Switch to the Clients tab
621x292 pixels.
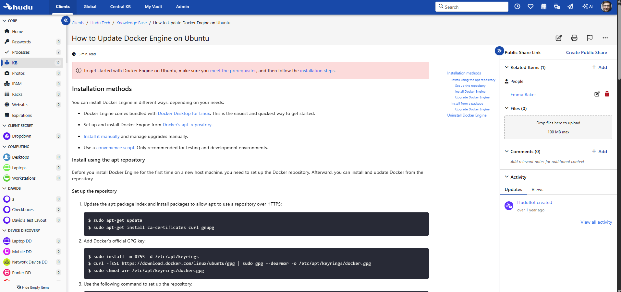click(x=63, y=7)
